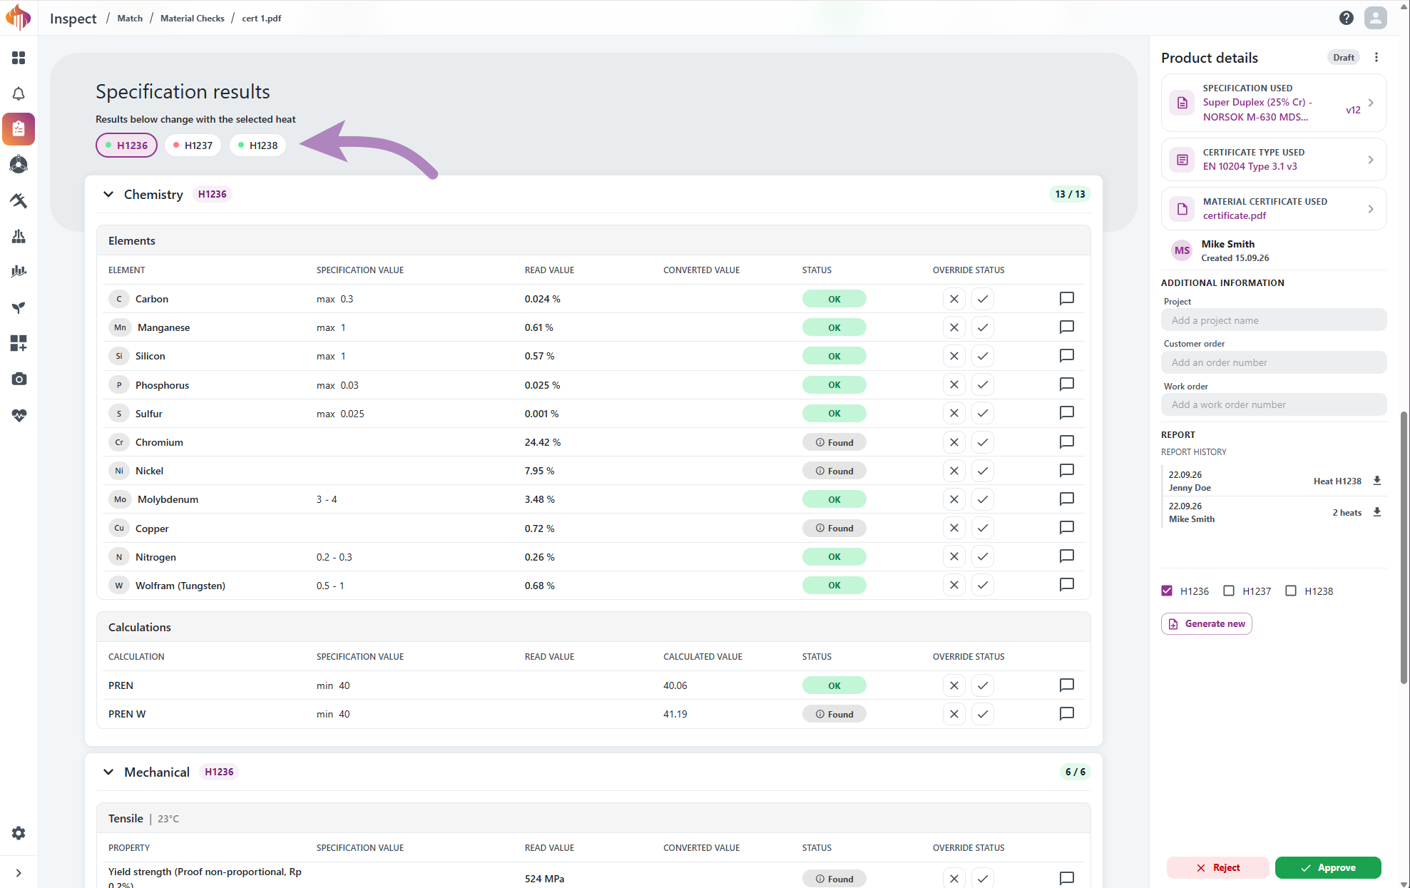Click the project name input field
The height and width of the screenshot is (888, 1410).
1274,320
